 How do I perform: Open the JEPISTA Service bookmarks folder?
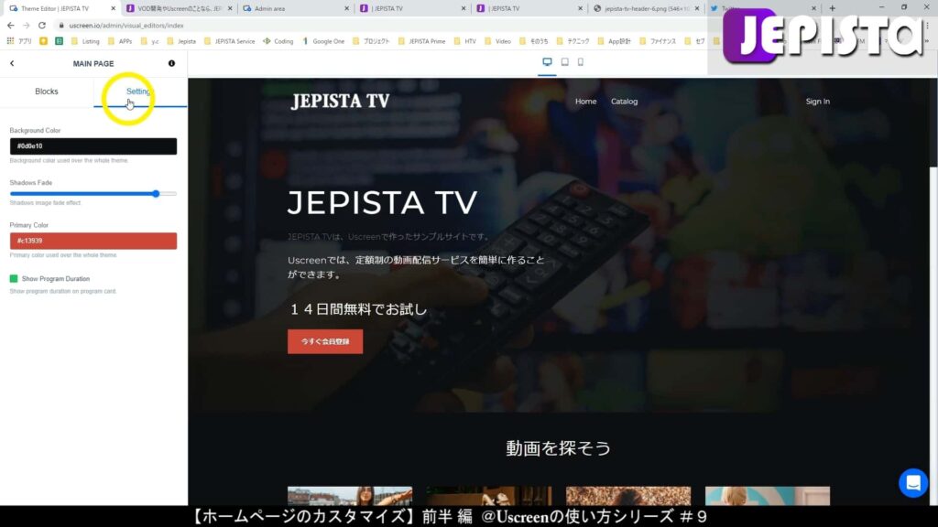tap(230, 41)
